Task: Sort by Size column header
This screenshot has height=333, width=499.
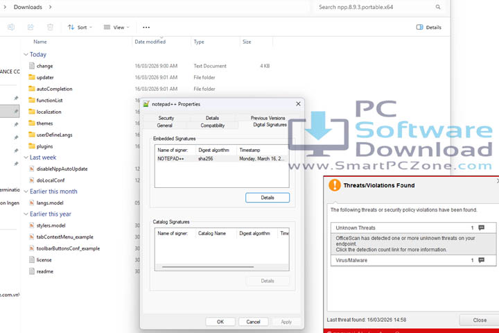Action: pyautogui.click(x=247, y=42)
